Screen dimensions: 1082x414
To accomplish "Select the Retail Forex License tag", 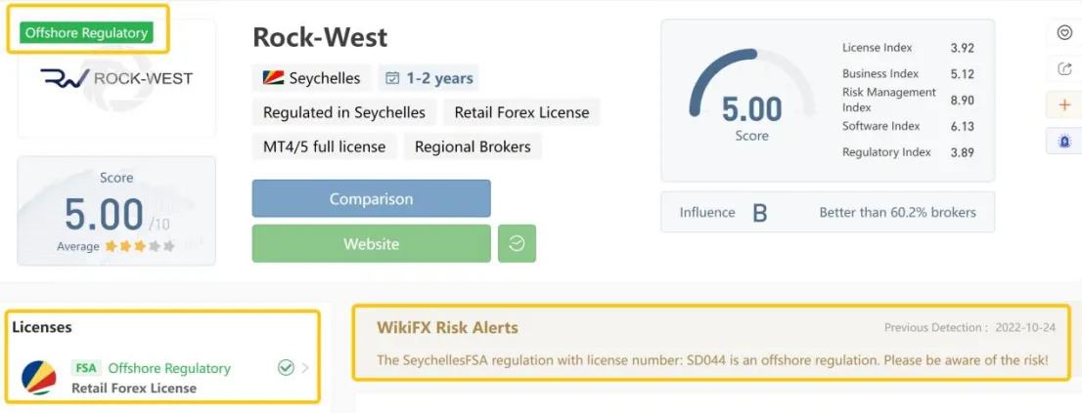I will [521, 113].
